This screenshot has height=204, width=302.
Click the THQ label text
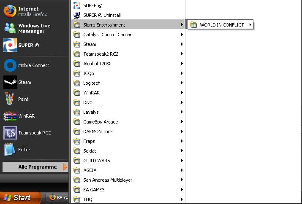[88, 199]
